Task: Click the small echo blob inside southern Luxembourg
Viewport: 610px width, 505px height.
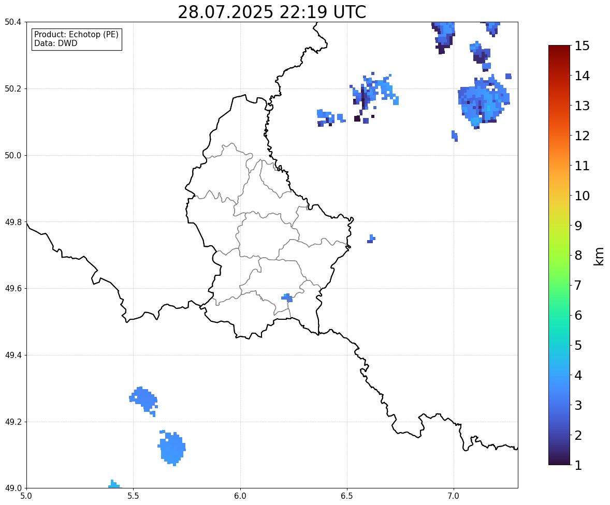Action: (x=287, y=298)
